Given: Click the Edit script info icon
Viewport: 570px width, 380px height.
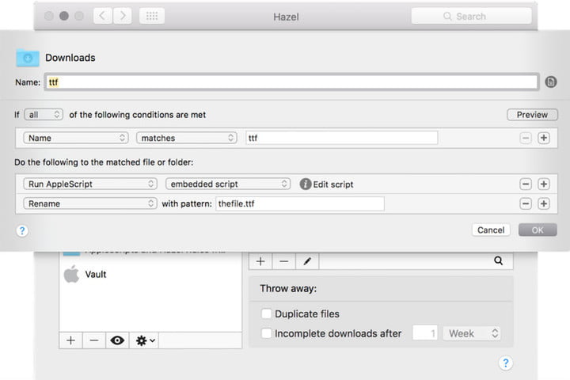Looking at the screenshot, I should [x=306, y=184].
